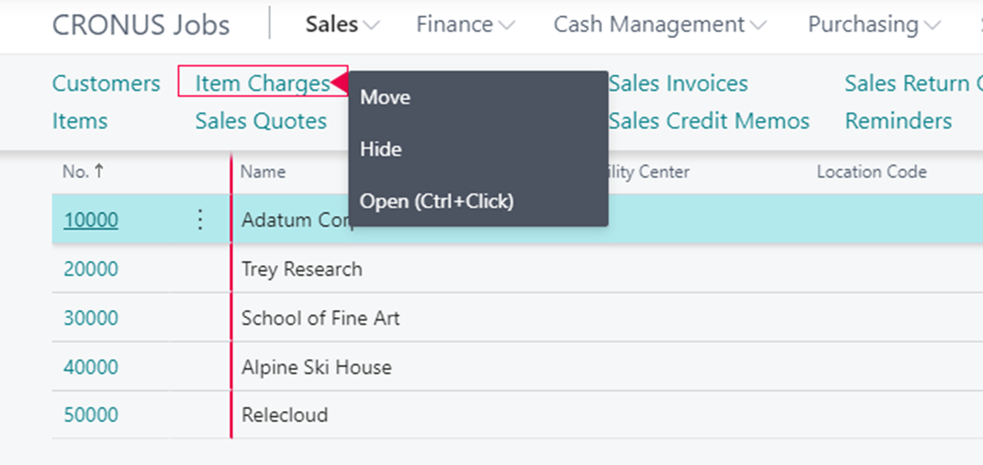Hide Item Charges using the context menu
Image resolution: width=983 pixels, height=465 pixels.
point(381,148)
